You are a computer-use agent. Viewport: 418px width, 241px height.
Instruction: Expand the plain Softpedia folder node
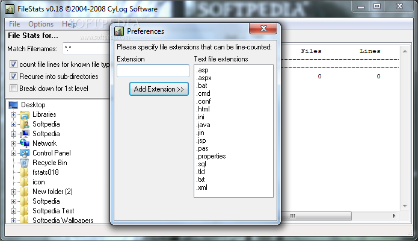pyautogui.click(x=13, y=201)
